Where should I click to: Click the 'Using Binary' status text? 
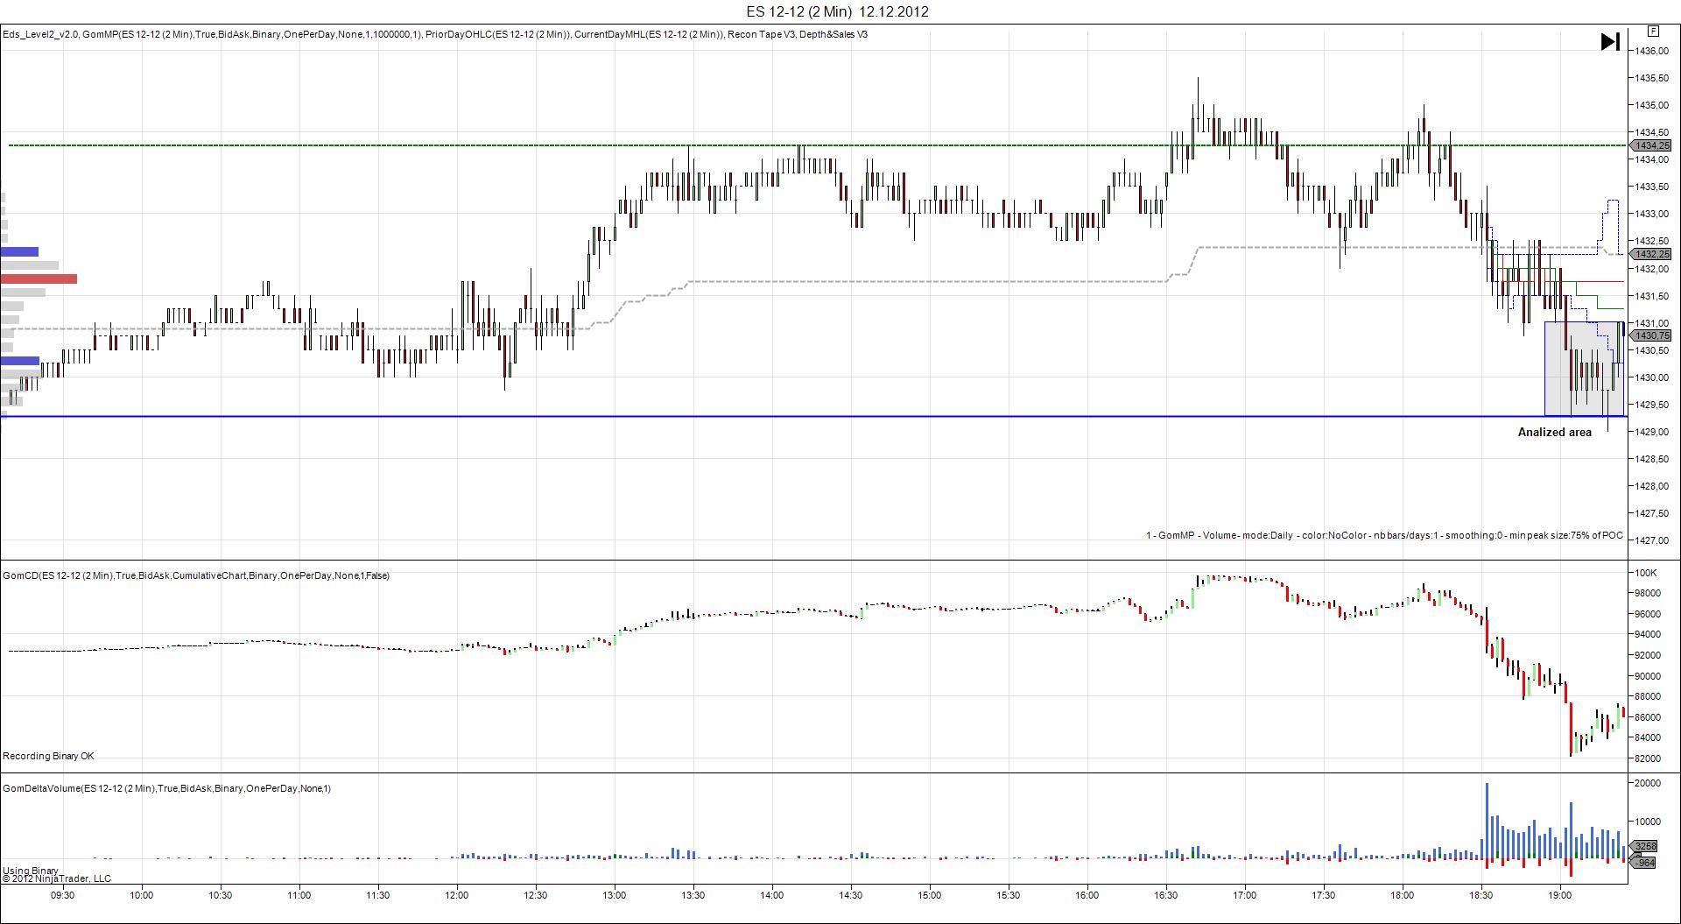click(x=31, y=871)
